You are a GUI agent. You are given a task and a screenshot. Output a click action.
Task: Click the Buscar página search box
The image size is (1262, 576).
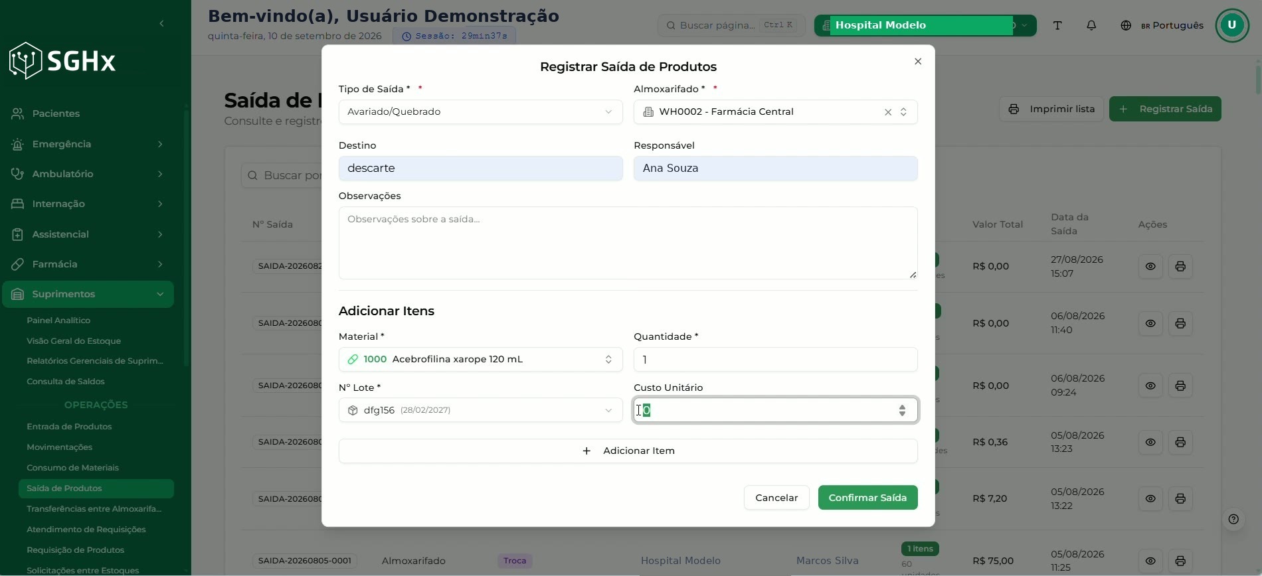coord(731,25)
